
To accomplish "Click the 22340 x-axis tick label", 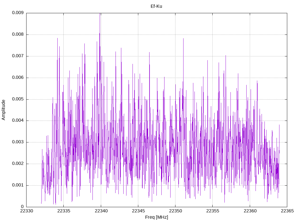I will pyautogui.click(x=101, y=211).
